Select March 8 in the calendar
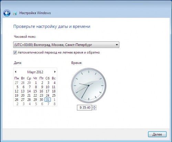 point(36,87)
